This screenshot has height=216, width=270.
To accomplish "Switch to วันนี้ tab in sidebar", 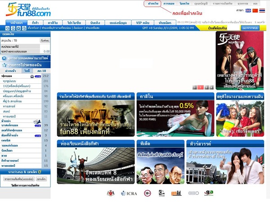I will pos(27,71).
